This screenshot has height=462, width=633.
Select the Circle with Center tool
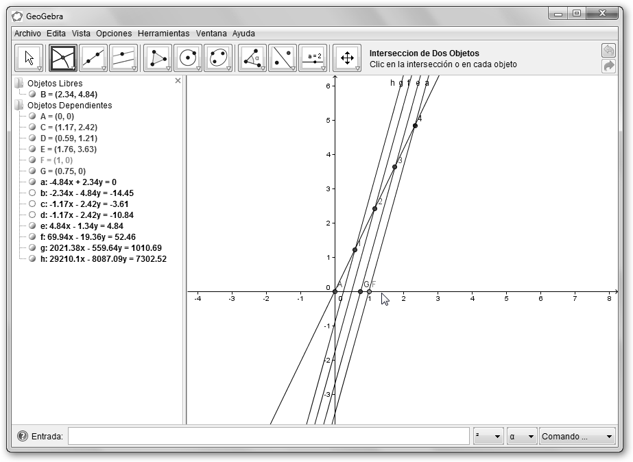point(188,58)
